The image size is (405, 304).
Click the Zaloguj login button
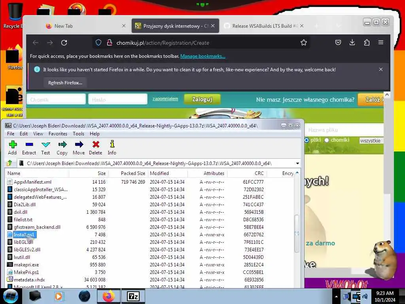pos(202,99)
